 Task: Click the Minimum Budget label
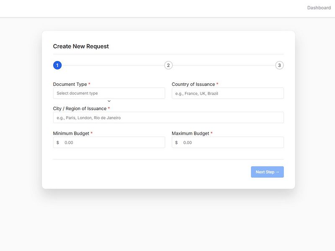tap(71, 133)
